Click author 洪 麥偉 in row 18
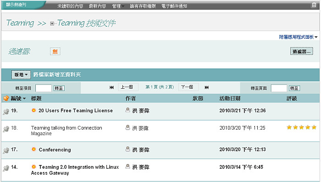The image size is (321, 182). 140,128
